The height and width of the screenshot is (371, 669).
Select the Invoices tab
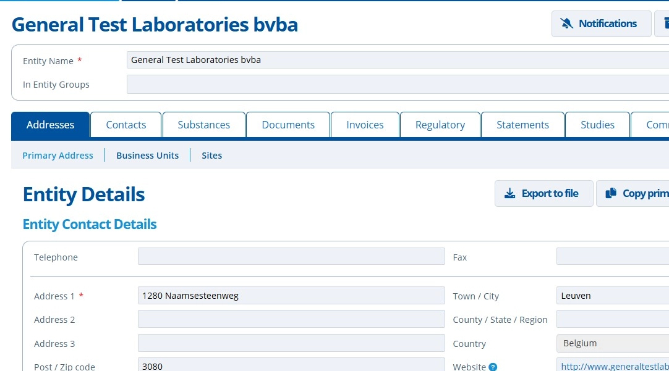click(365, 125)
